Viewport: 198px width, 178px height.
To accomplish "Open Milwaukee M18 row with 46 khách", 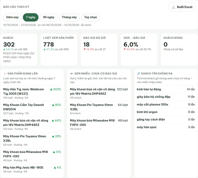I will coord(99,125).
